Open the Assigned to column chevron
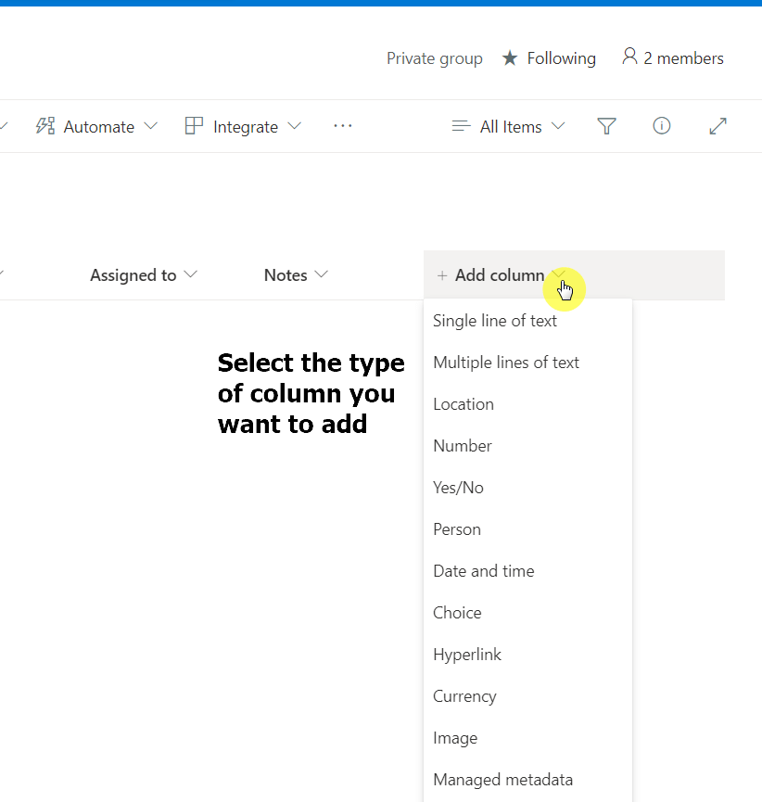 tap(190, 274)
